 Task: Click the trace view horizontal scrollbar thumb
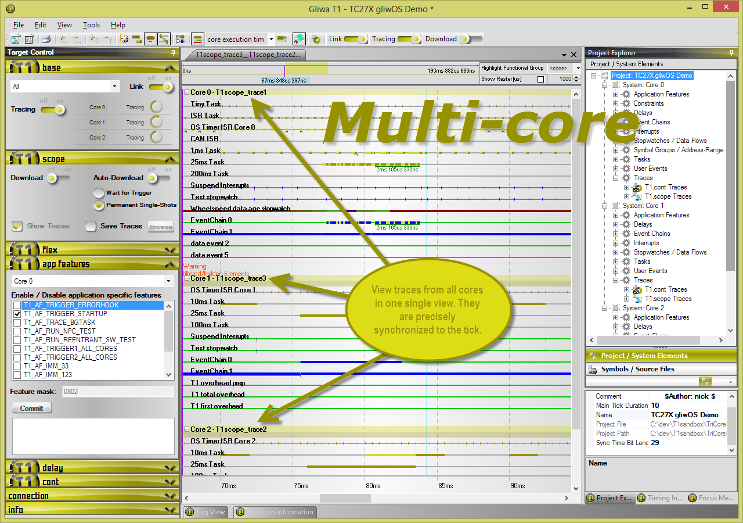click(x=345, y=498)
